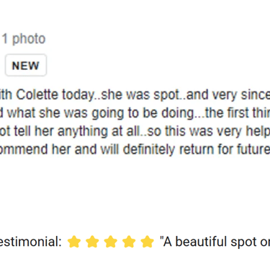Click the first yellow star rating
This screenshot has width=270, height=264.
coord(74,242)
